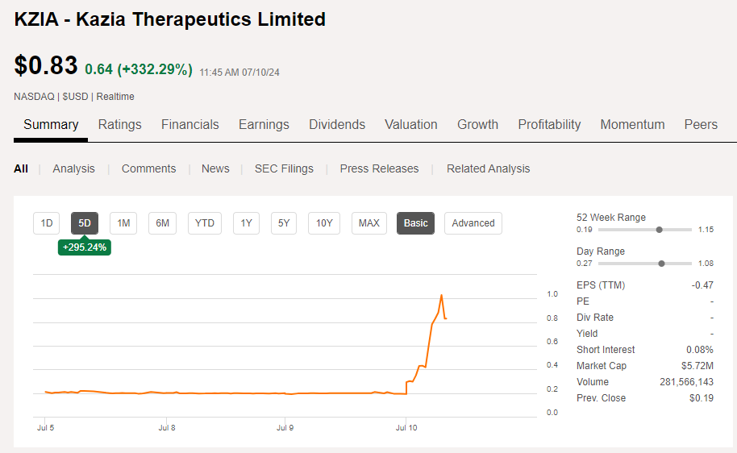Select the Dividends tab

point(337,125)
